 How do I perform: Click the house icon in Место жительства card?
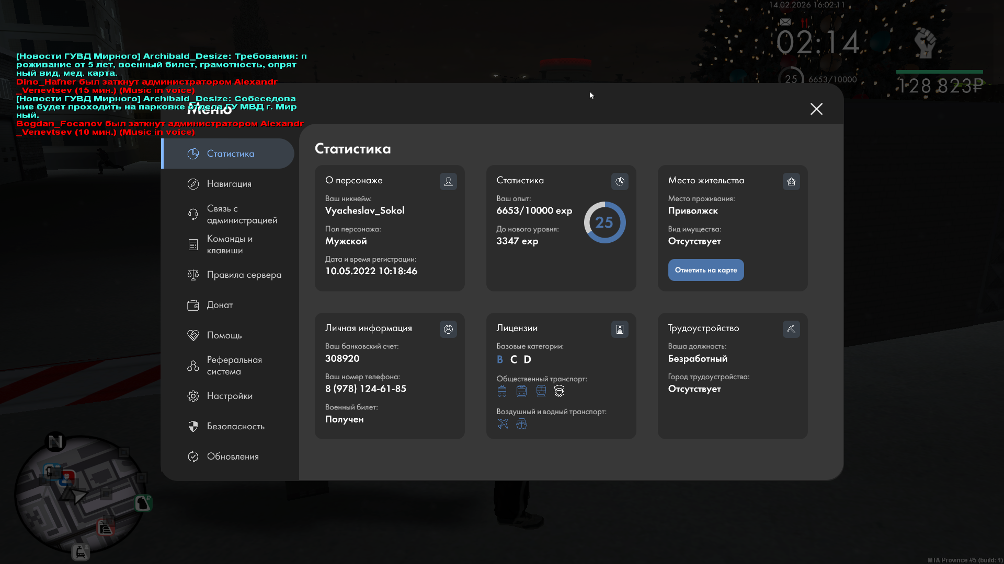[791, 181]
